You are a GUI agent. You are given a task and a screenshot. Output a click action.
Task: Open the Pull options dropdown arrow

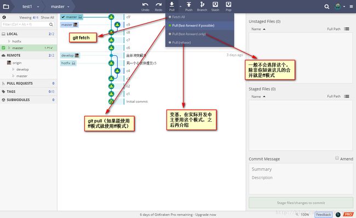(x=181, y=7)
